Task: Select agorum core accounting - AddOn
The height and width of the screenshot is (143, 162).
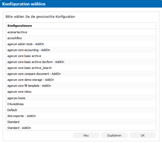Action: point(81,50)
